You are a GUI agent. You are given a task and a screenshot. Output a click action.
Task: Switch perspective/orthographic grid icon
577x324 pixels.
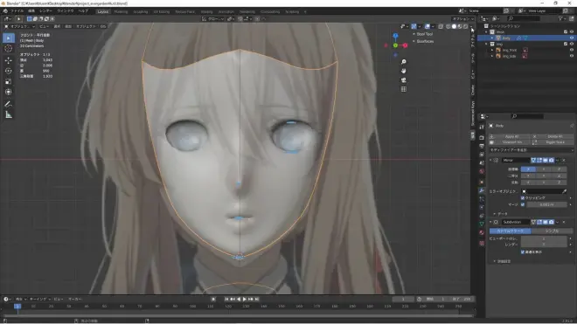(x=404, y=89)
